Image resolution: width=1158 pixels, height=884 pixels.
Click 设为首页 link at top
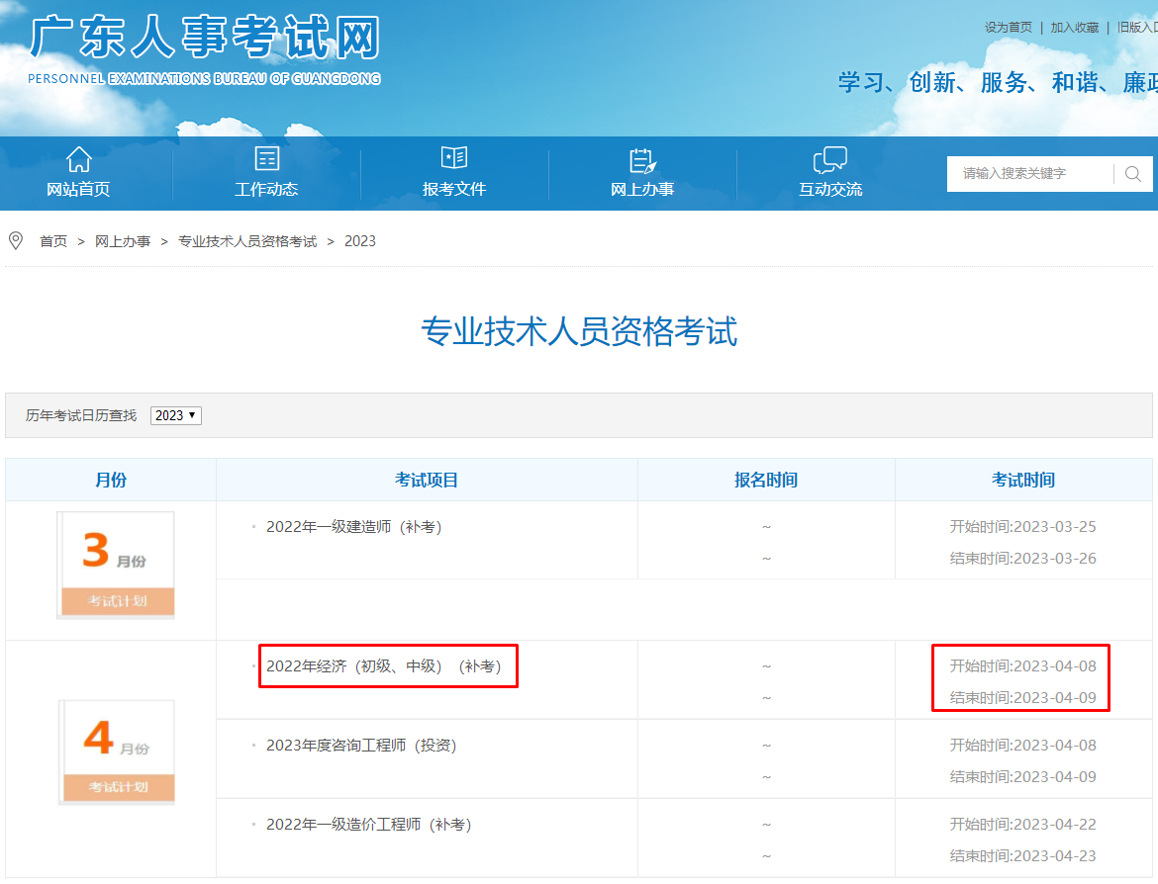[x=1008, y=28]
